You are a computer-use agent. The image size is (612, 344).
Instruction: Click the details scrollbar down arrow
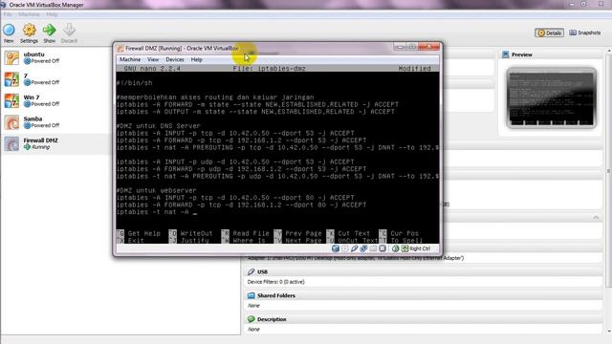click(609, 332)
